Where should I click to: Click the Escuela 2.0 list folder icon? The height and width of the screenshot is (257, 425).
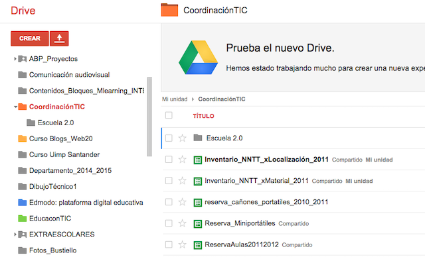pos(198,138)
